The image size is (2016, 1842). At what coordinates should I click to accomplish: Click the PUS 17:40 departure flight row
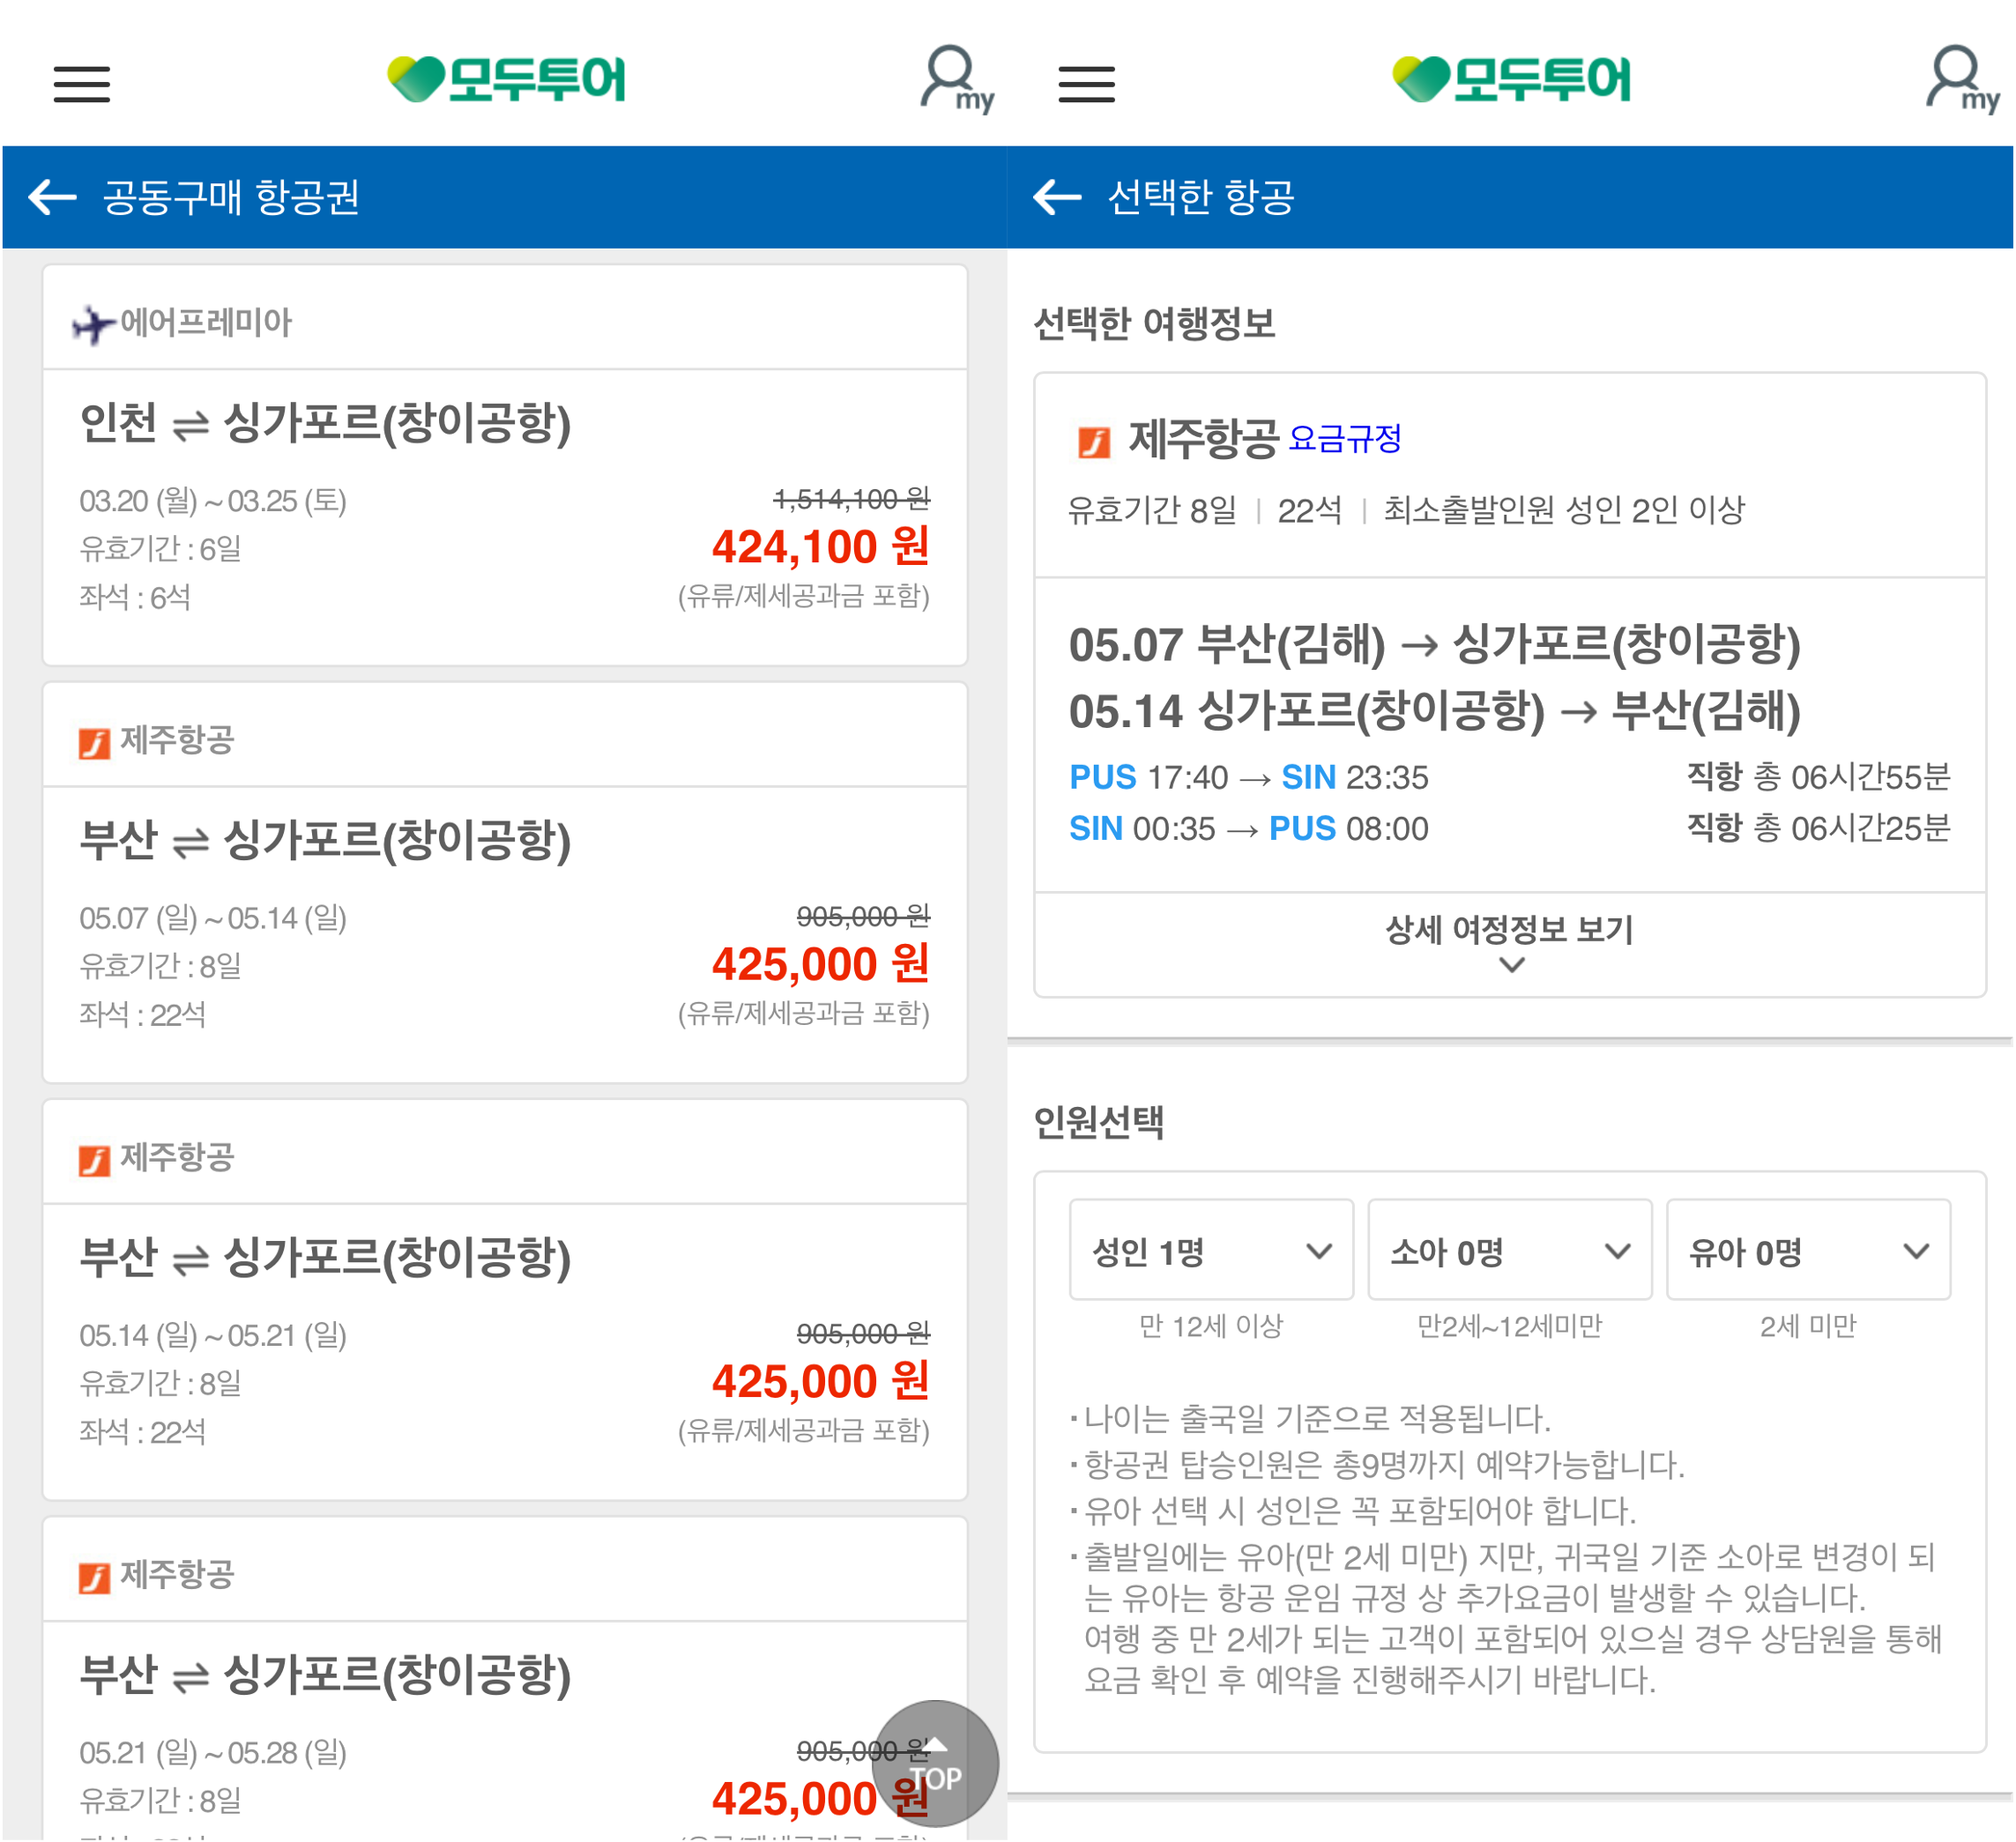tap(1248, 777)
